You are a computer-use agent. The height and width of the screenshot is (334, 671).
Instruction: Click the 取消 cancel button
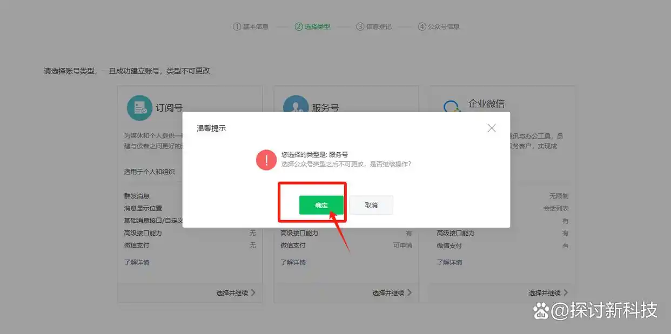[x=371, y=205]
